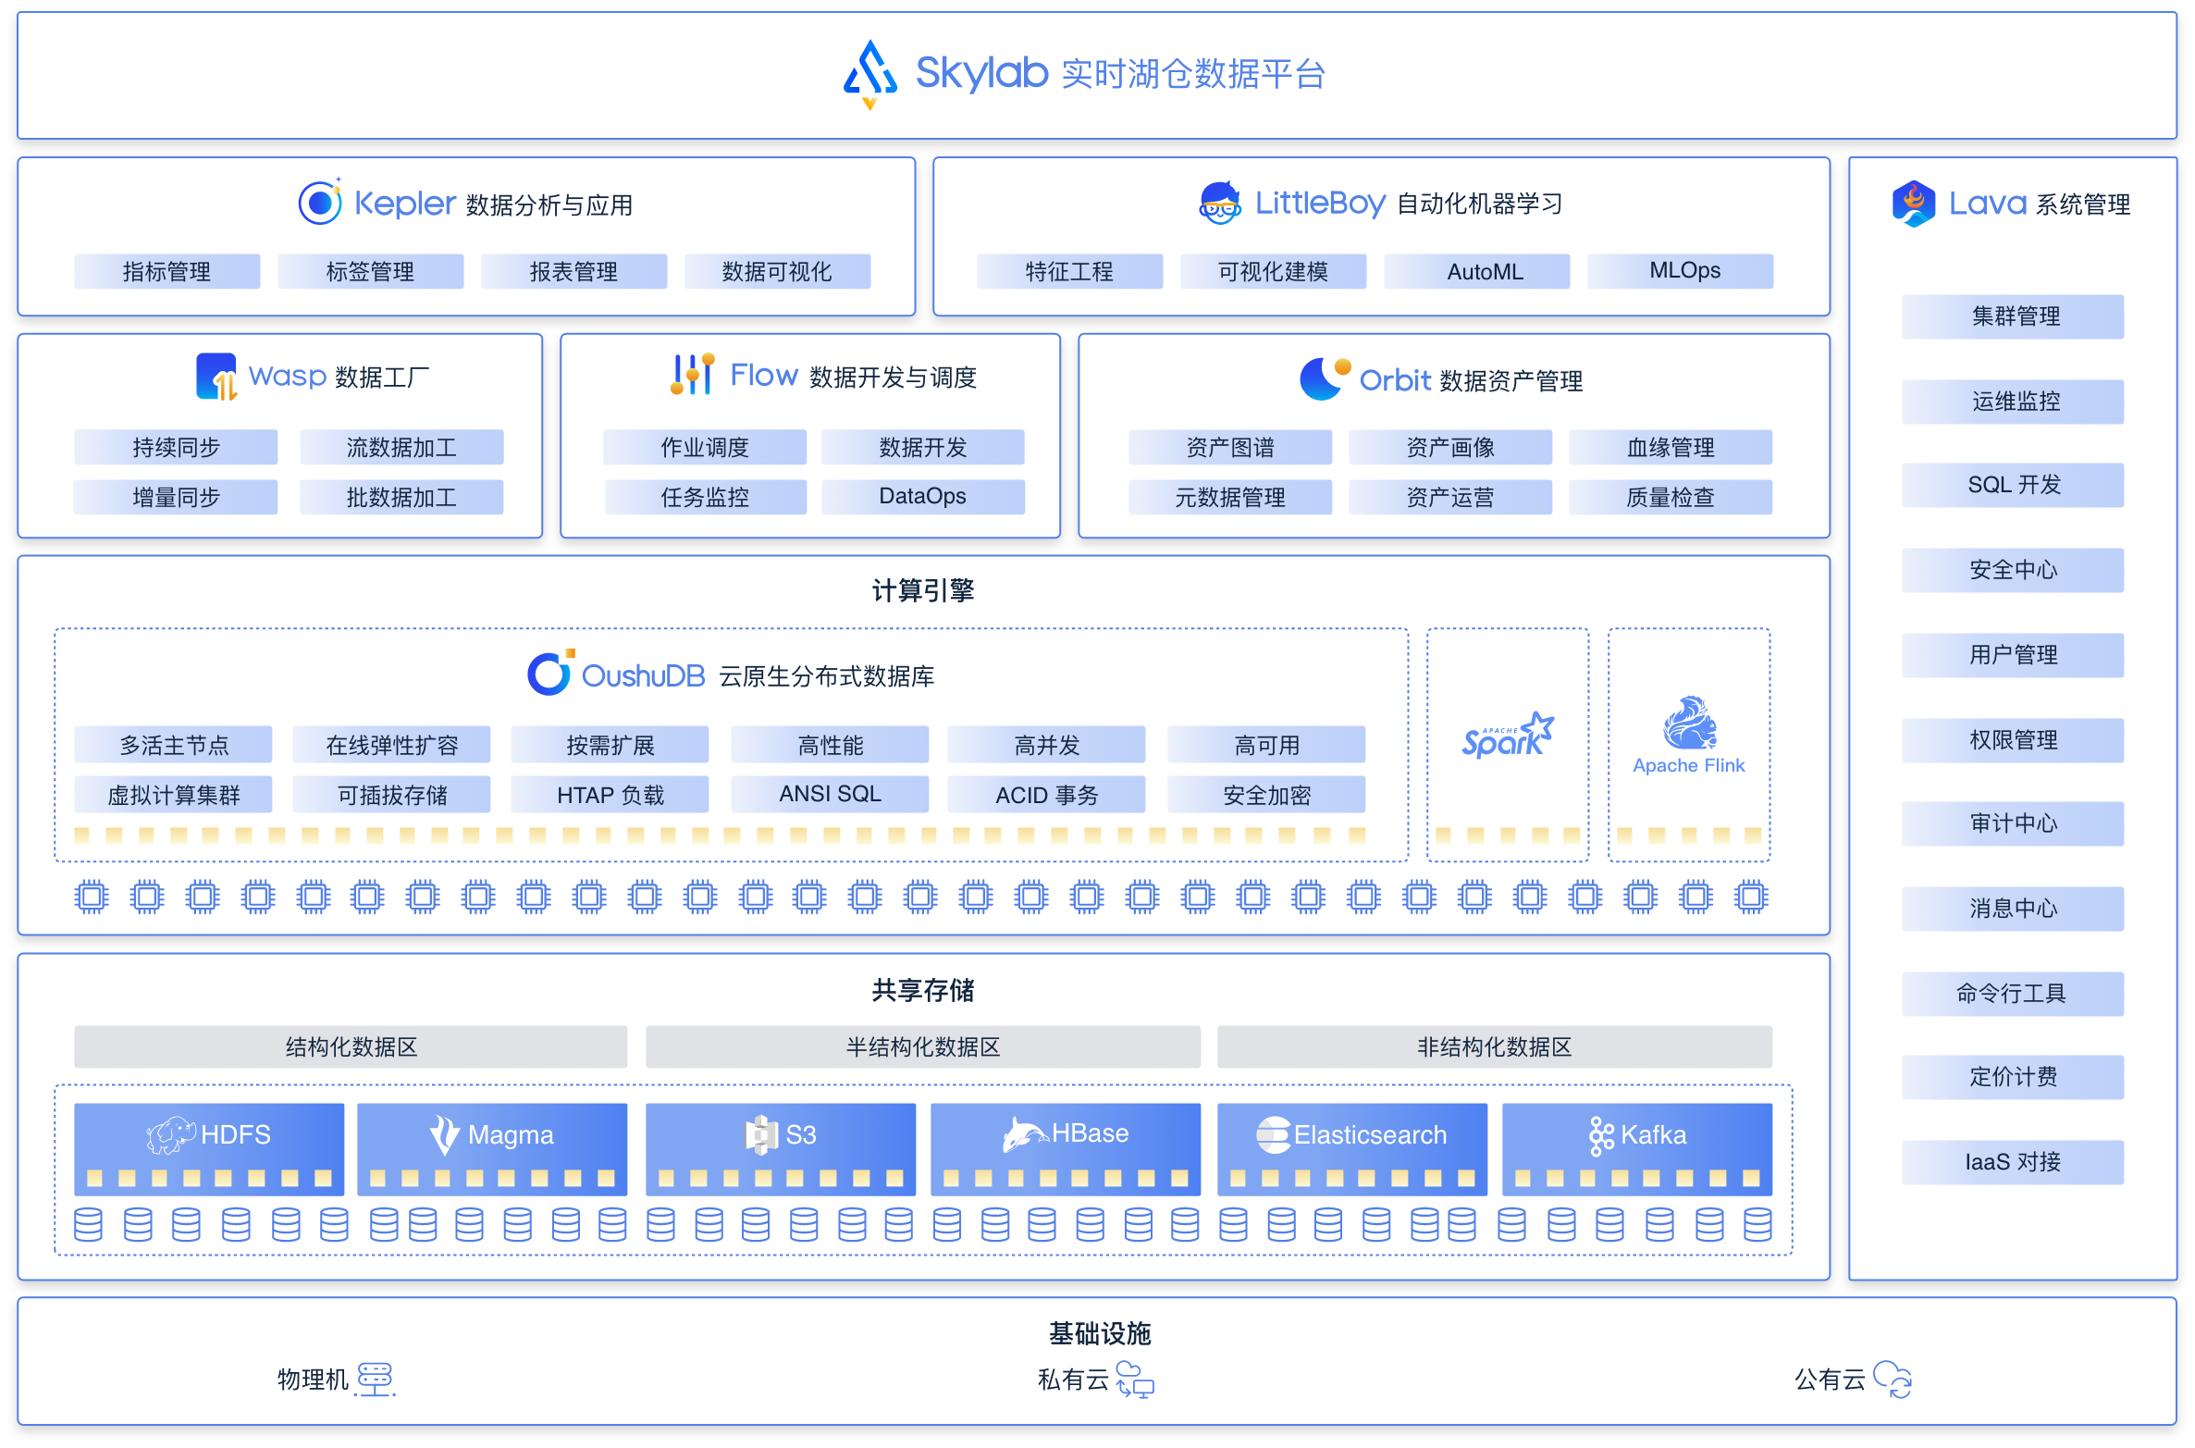Select 特征工程 under LittleBoy
The height and width of the screenshot is (1448, 2195).
(x=1070, y=271)
